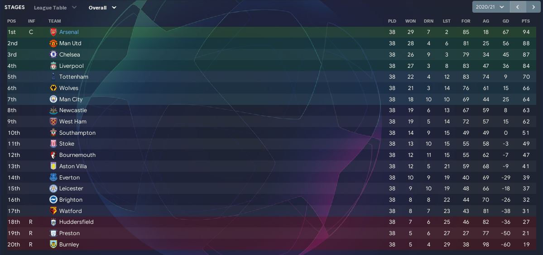Open the Man City team link
This screenshot has width=543, height=255.
(71, 99)
